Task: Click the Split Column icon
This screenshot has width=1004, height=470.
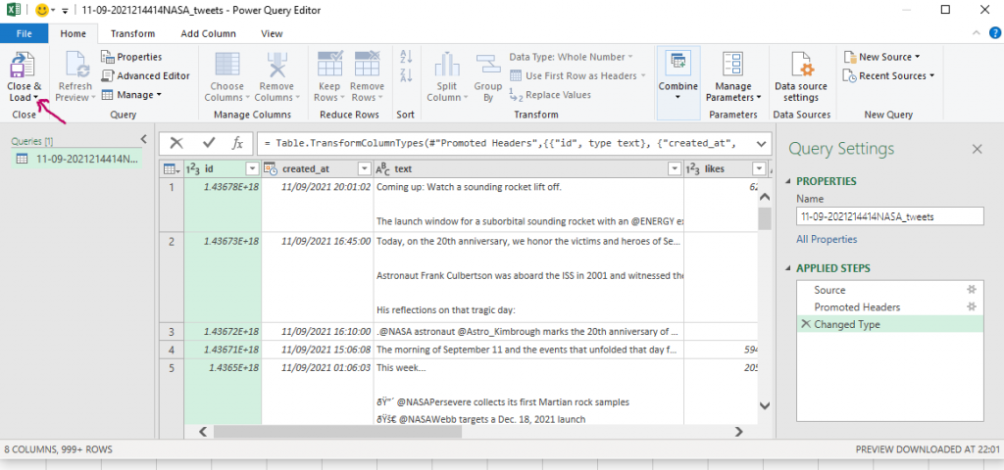Action: coord(447,67)
